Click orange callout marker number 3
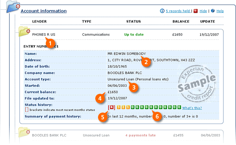The image size is (236, 145). coord(134,88)
